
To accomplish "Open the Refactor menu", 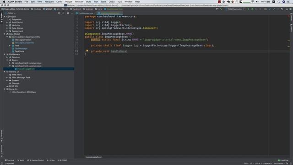I will click(79, 2).
